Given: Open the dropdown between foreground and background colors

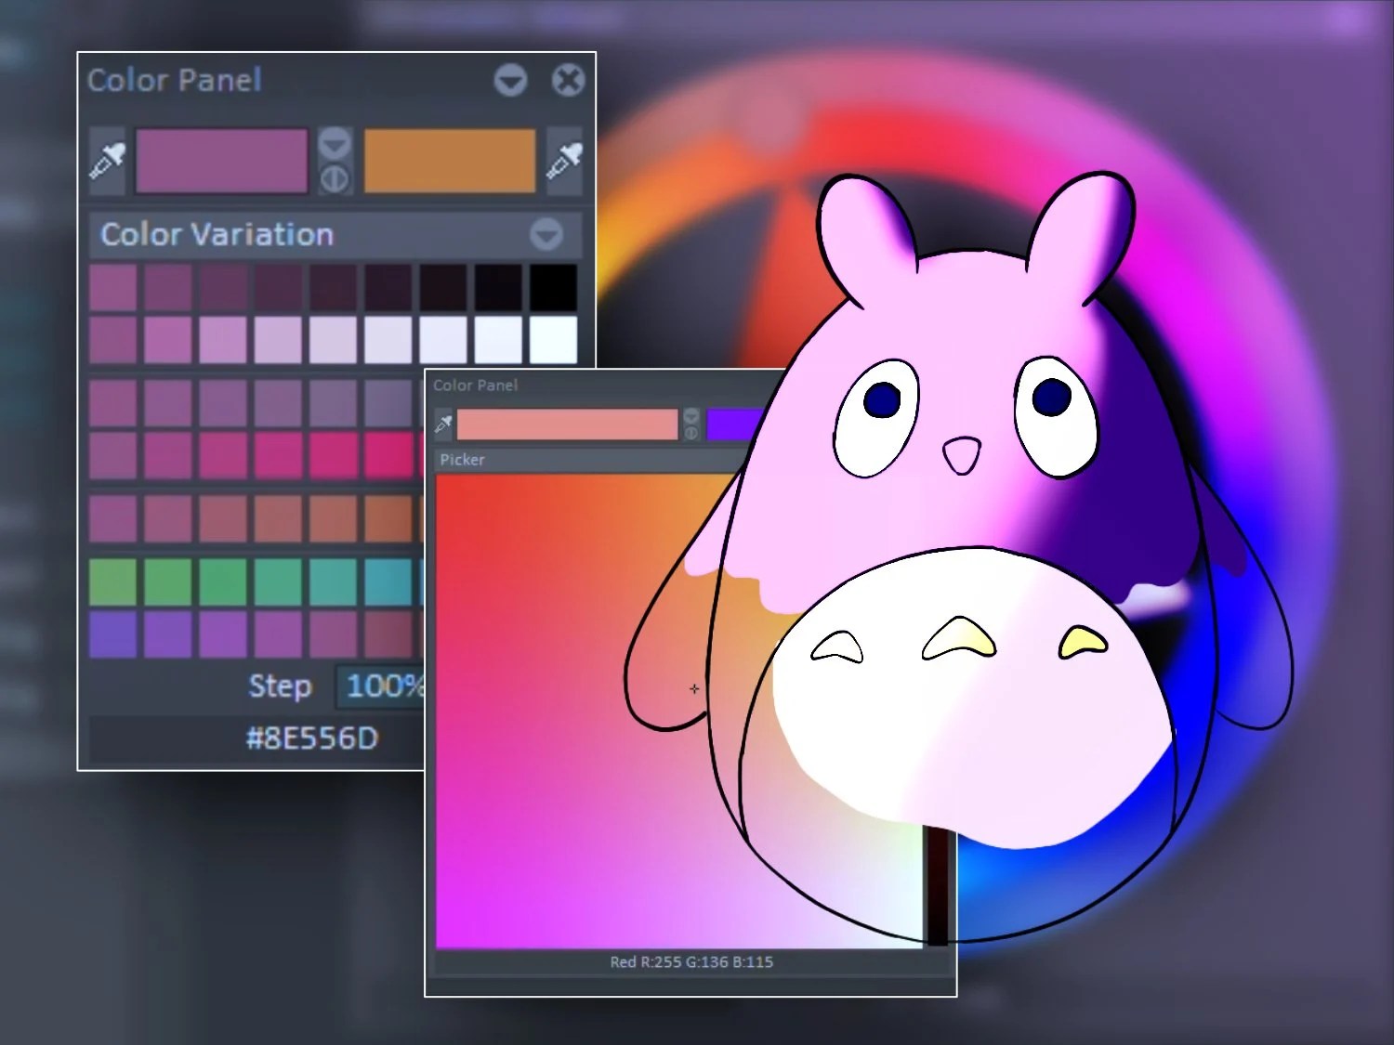Looking at the screenshot, I should point(334,142).
